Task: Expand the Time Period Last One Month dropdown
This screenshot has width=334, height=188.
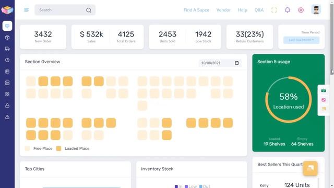Action: click(x=301, y=40)
